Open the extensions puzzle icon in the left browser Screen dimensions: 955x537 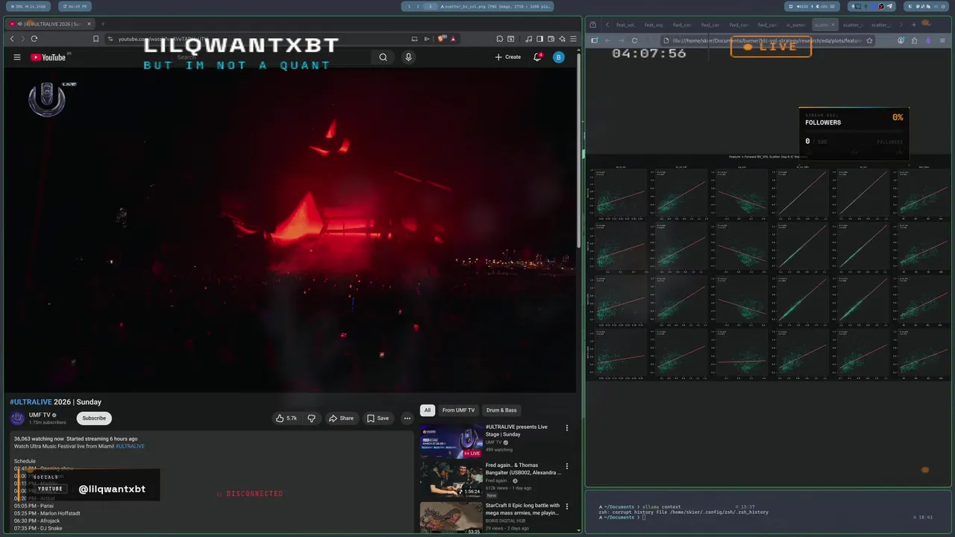point(500,39)
